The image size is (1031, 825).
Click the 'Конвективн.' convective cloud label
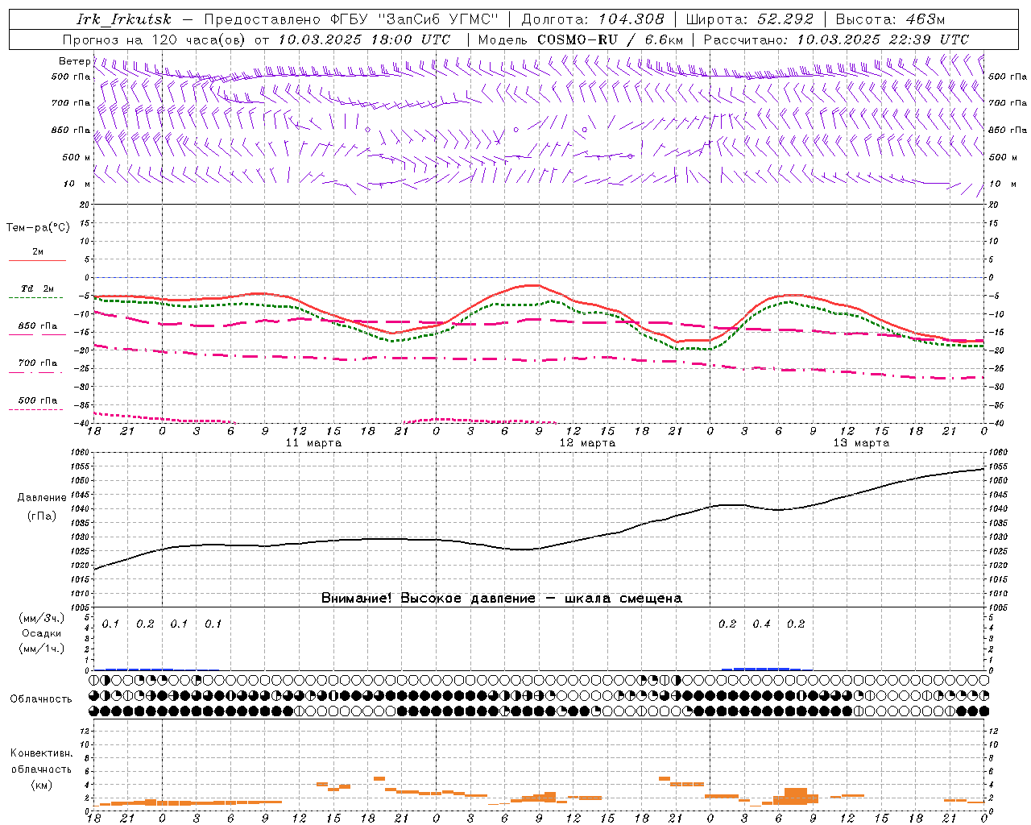(x=41, y=754)
